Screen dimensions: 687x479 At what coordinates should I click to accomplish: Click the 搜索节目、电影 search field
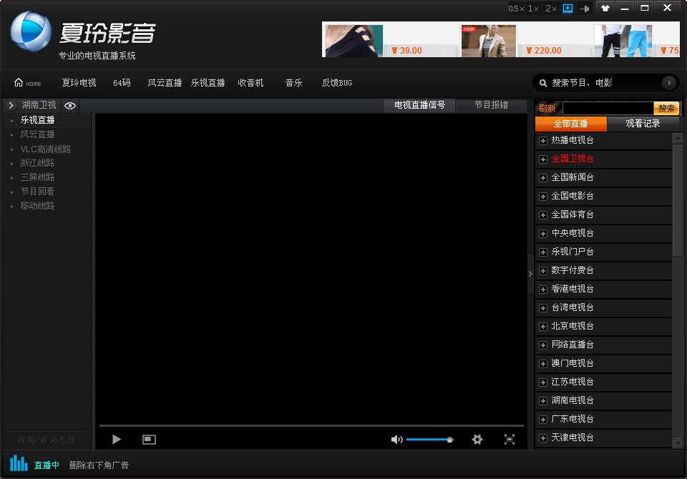tap(605, 83)
